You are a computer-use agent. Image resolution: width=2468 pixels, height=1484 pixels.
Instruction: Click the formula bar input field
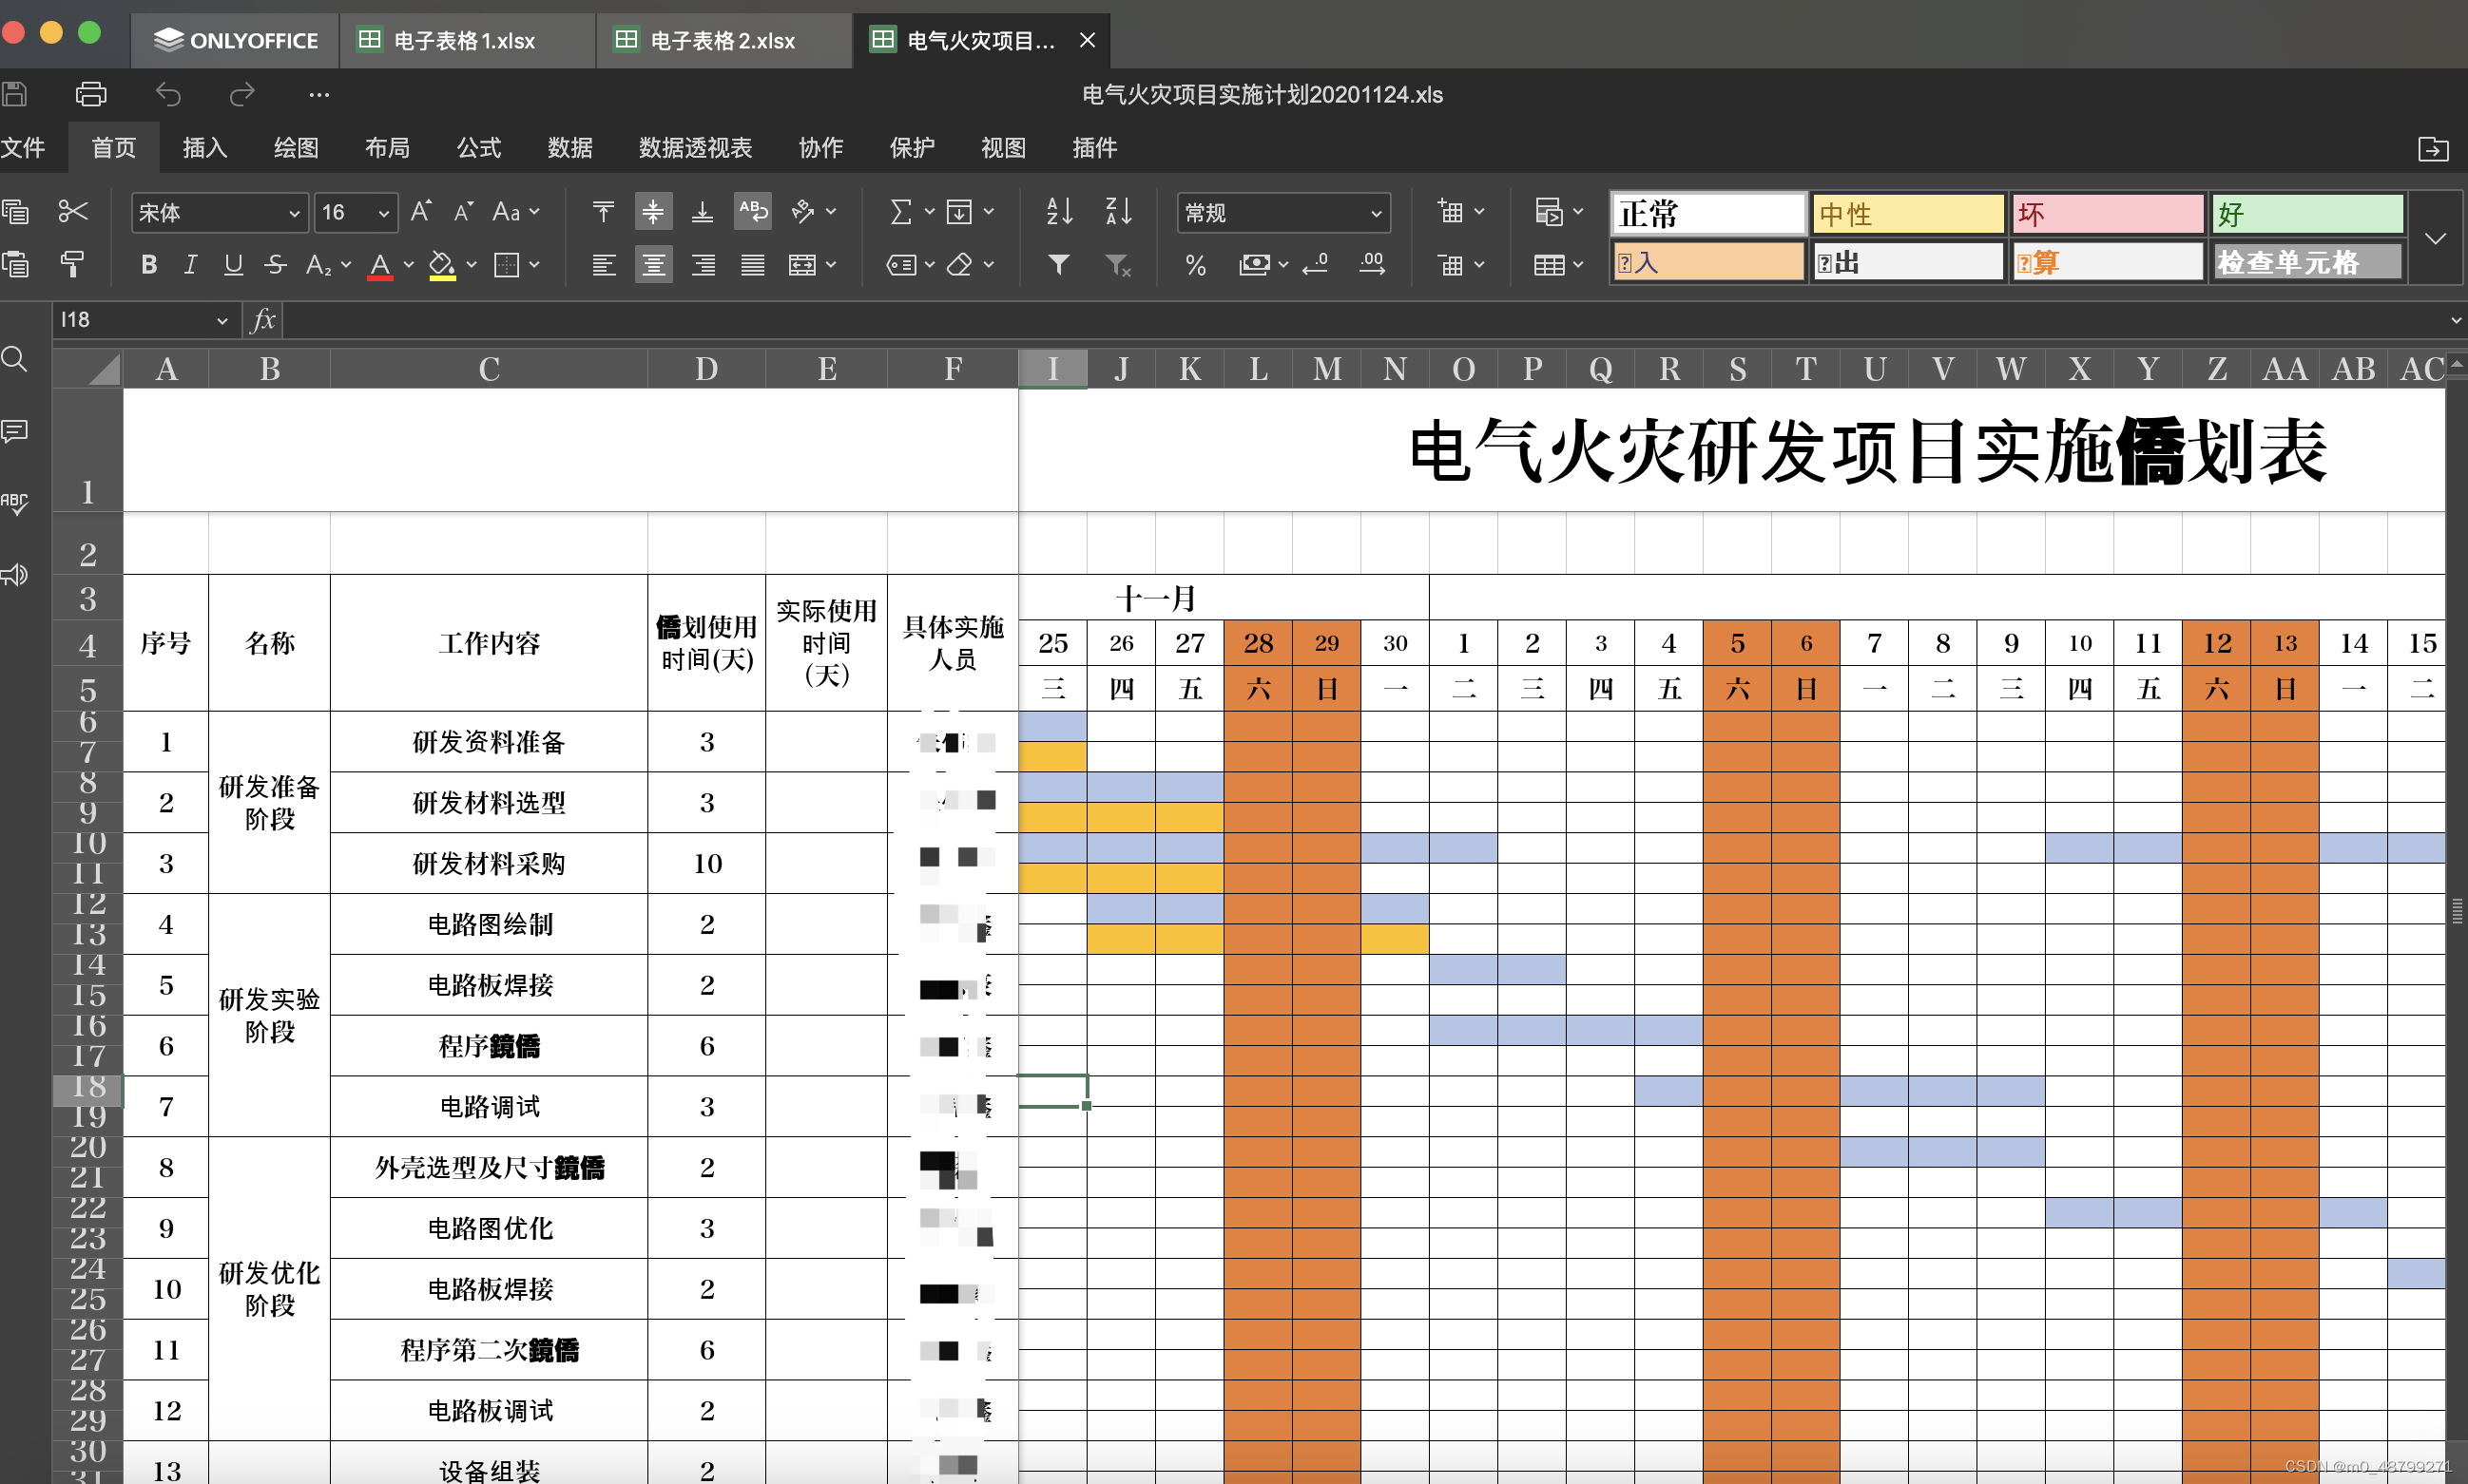click(1364, 320)
